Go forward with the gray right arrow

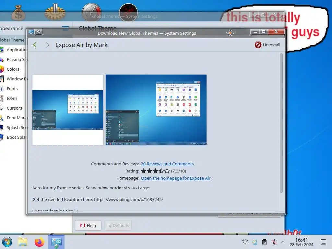pyautogui.click(x=47, y=45)
